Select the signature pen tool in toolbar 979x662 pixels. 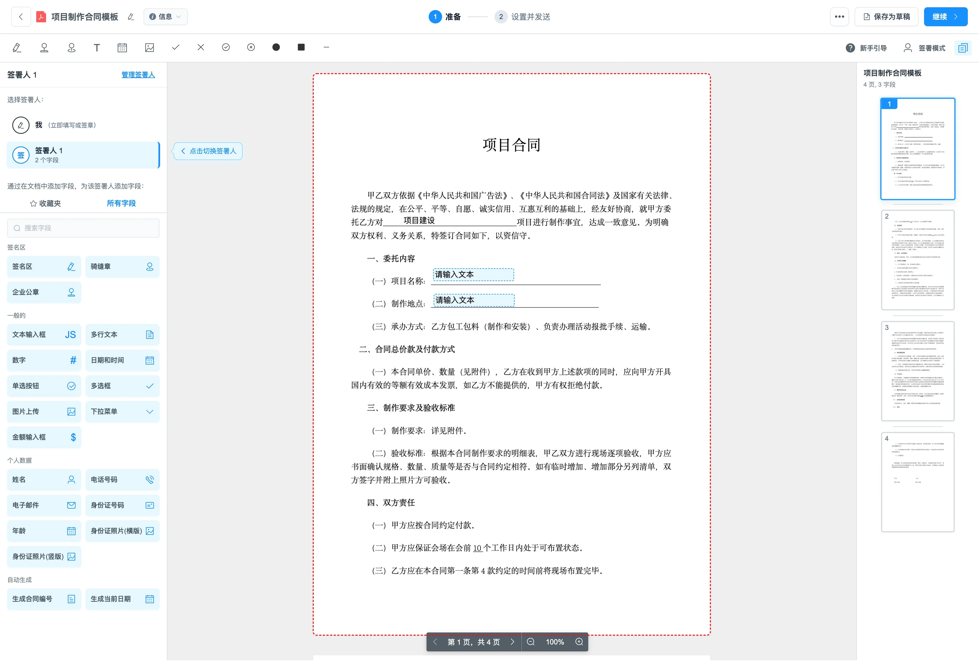[17, 48]
